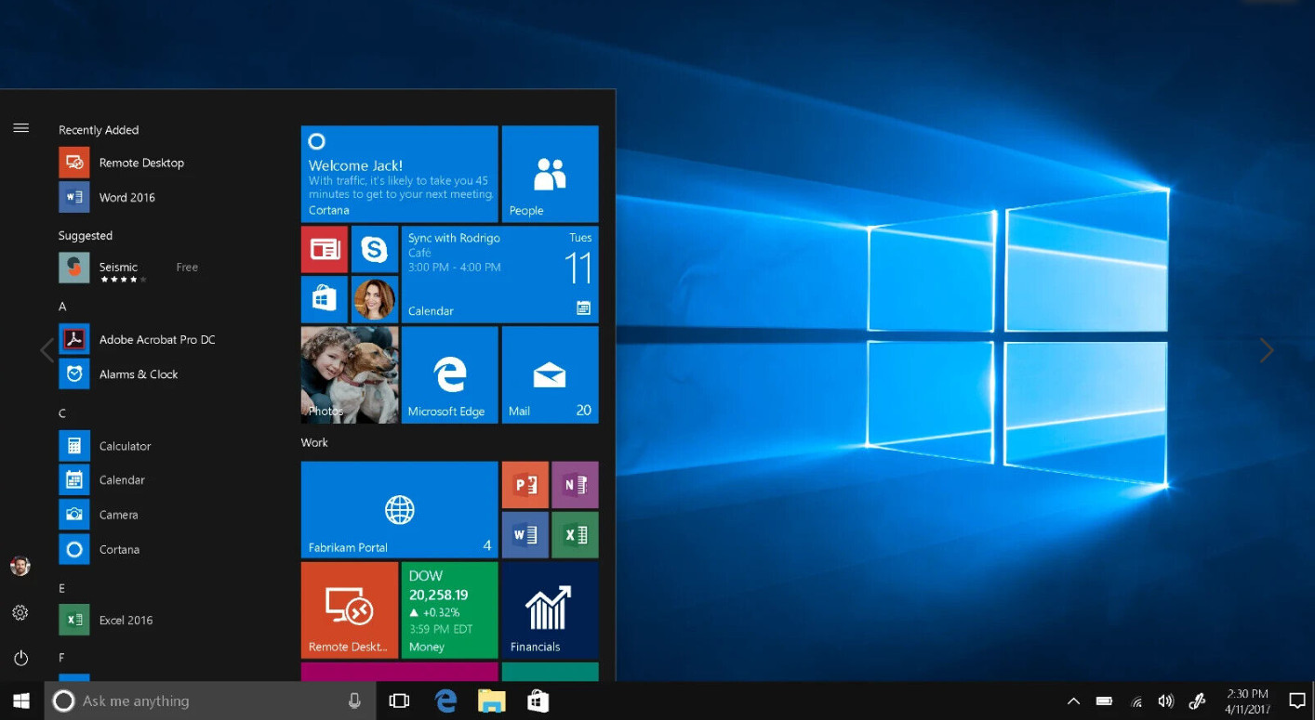
Task: Open the Money DOW tile
Action: tap(449, 609)
